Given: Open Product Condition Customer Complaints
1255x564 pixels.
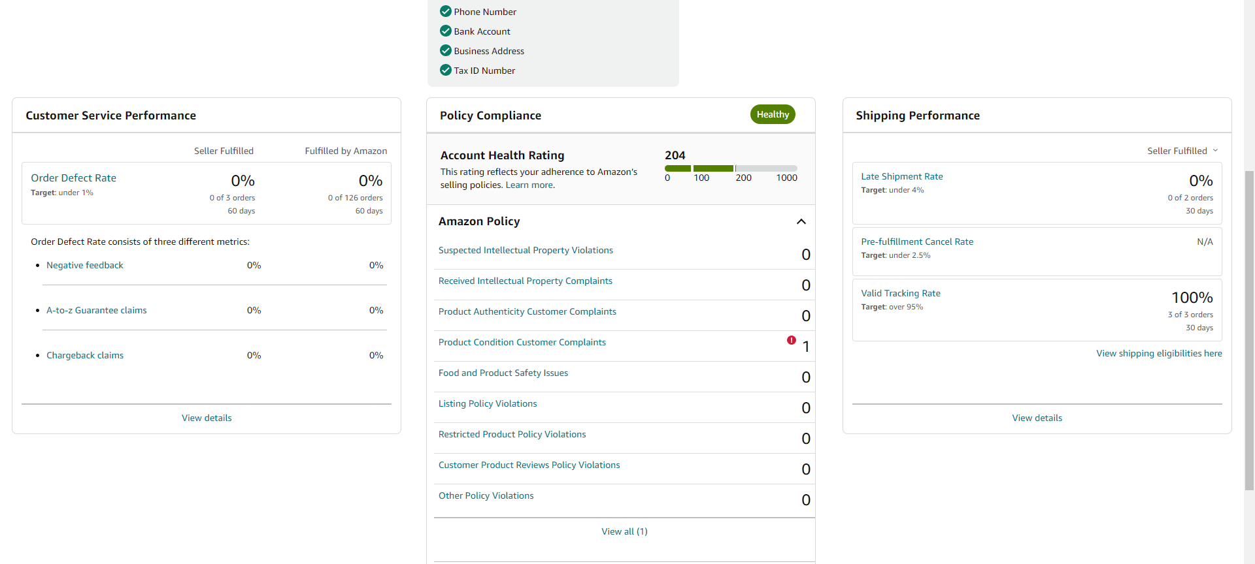Looking at the screenshot, I should [522, 342].
